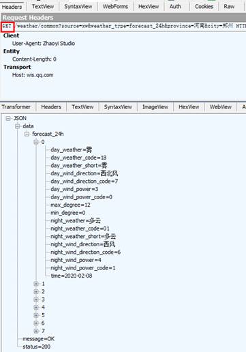
Task: Click the Client header group
Action: pyautogui.click(x=11, y=35)
